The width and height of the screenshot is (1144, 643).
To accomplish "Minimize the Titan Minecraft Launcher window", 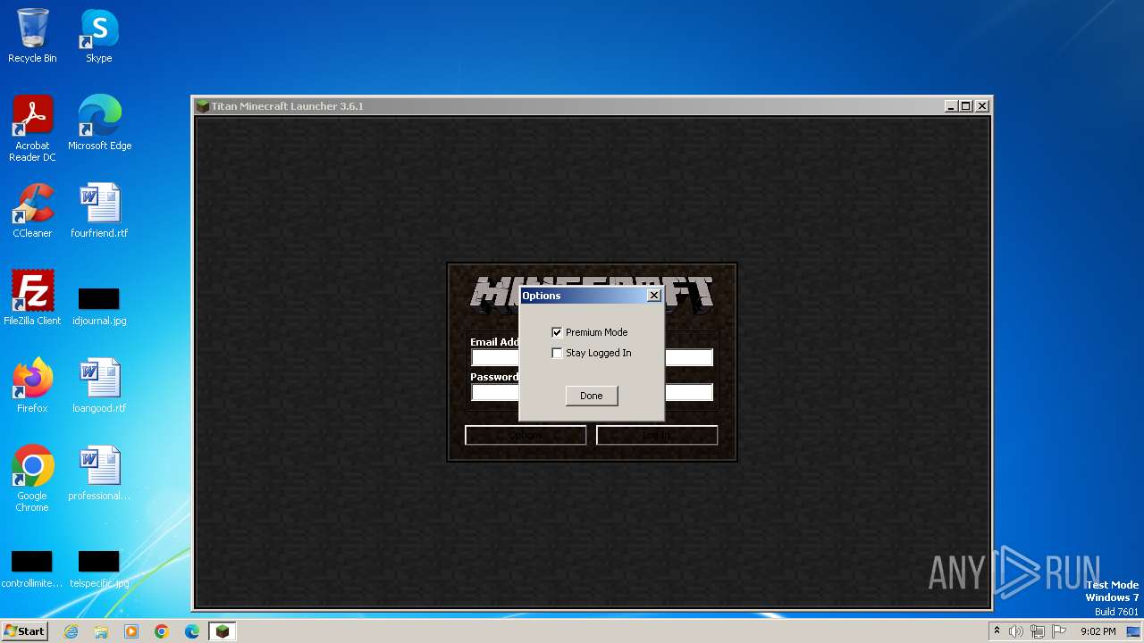I will 951,106.
